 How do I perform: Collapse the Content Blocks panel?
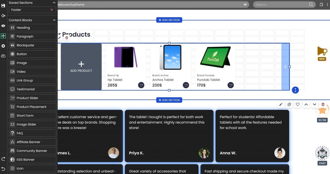pyautogui.click(x=54, y=20)
